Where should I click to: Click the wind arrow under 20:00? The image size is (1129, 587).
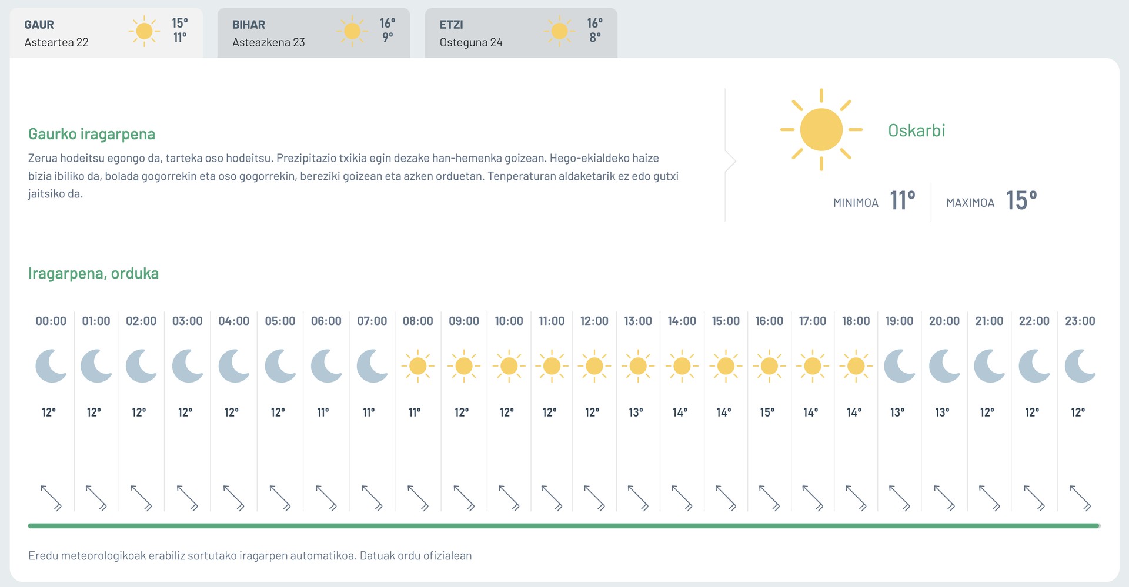(x=944, y=498)
